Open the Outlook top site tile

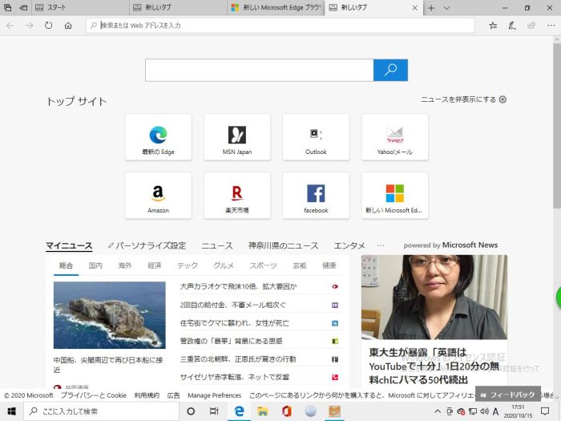[x=316, y=136]
